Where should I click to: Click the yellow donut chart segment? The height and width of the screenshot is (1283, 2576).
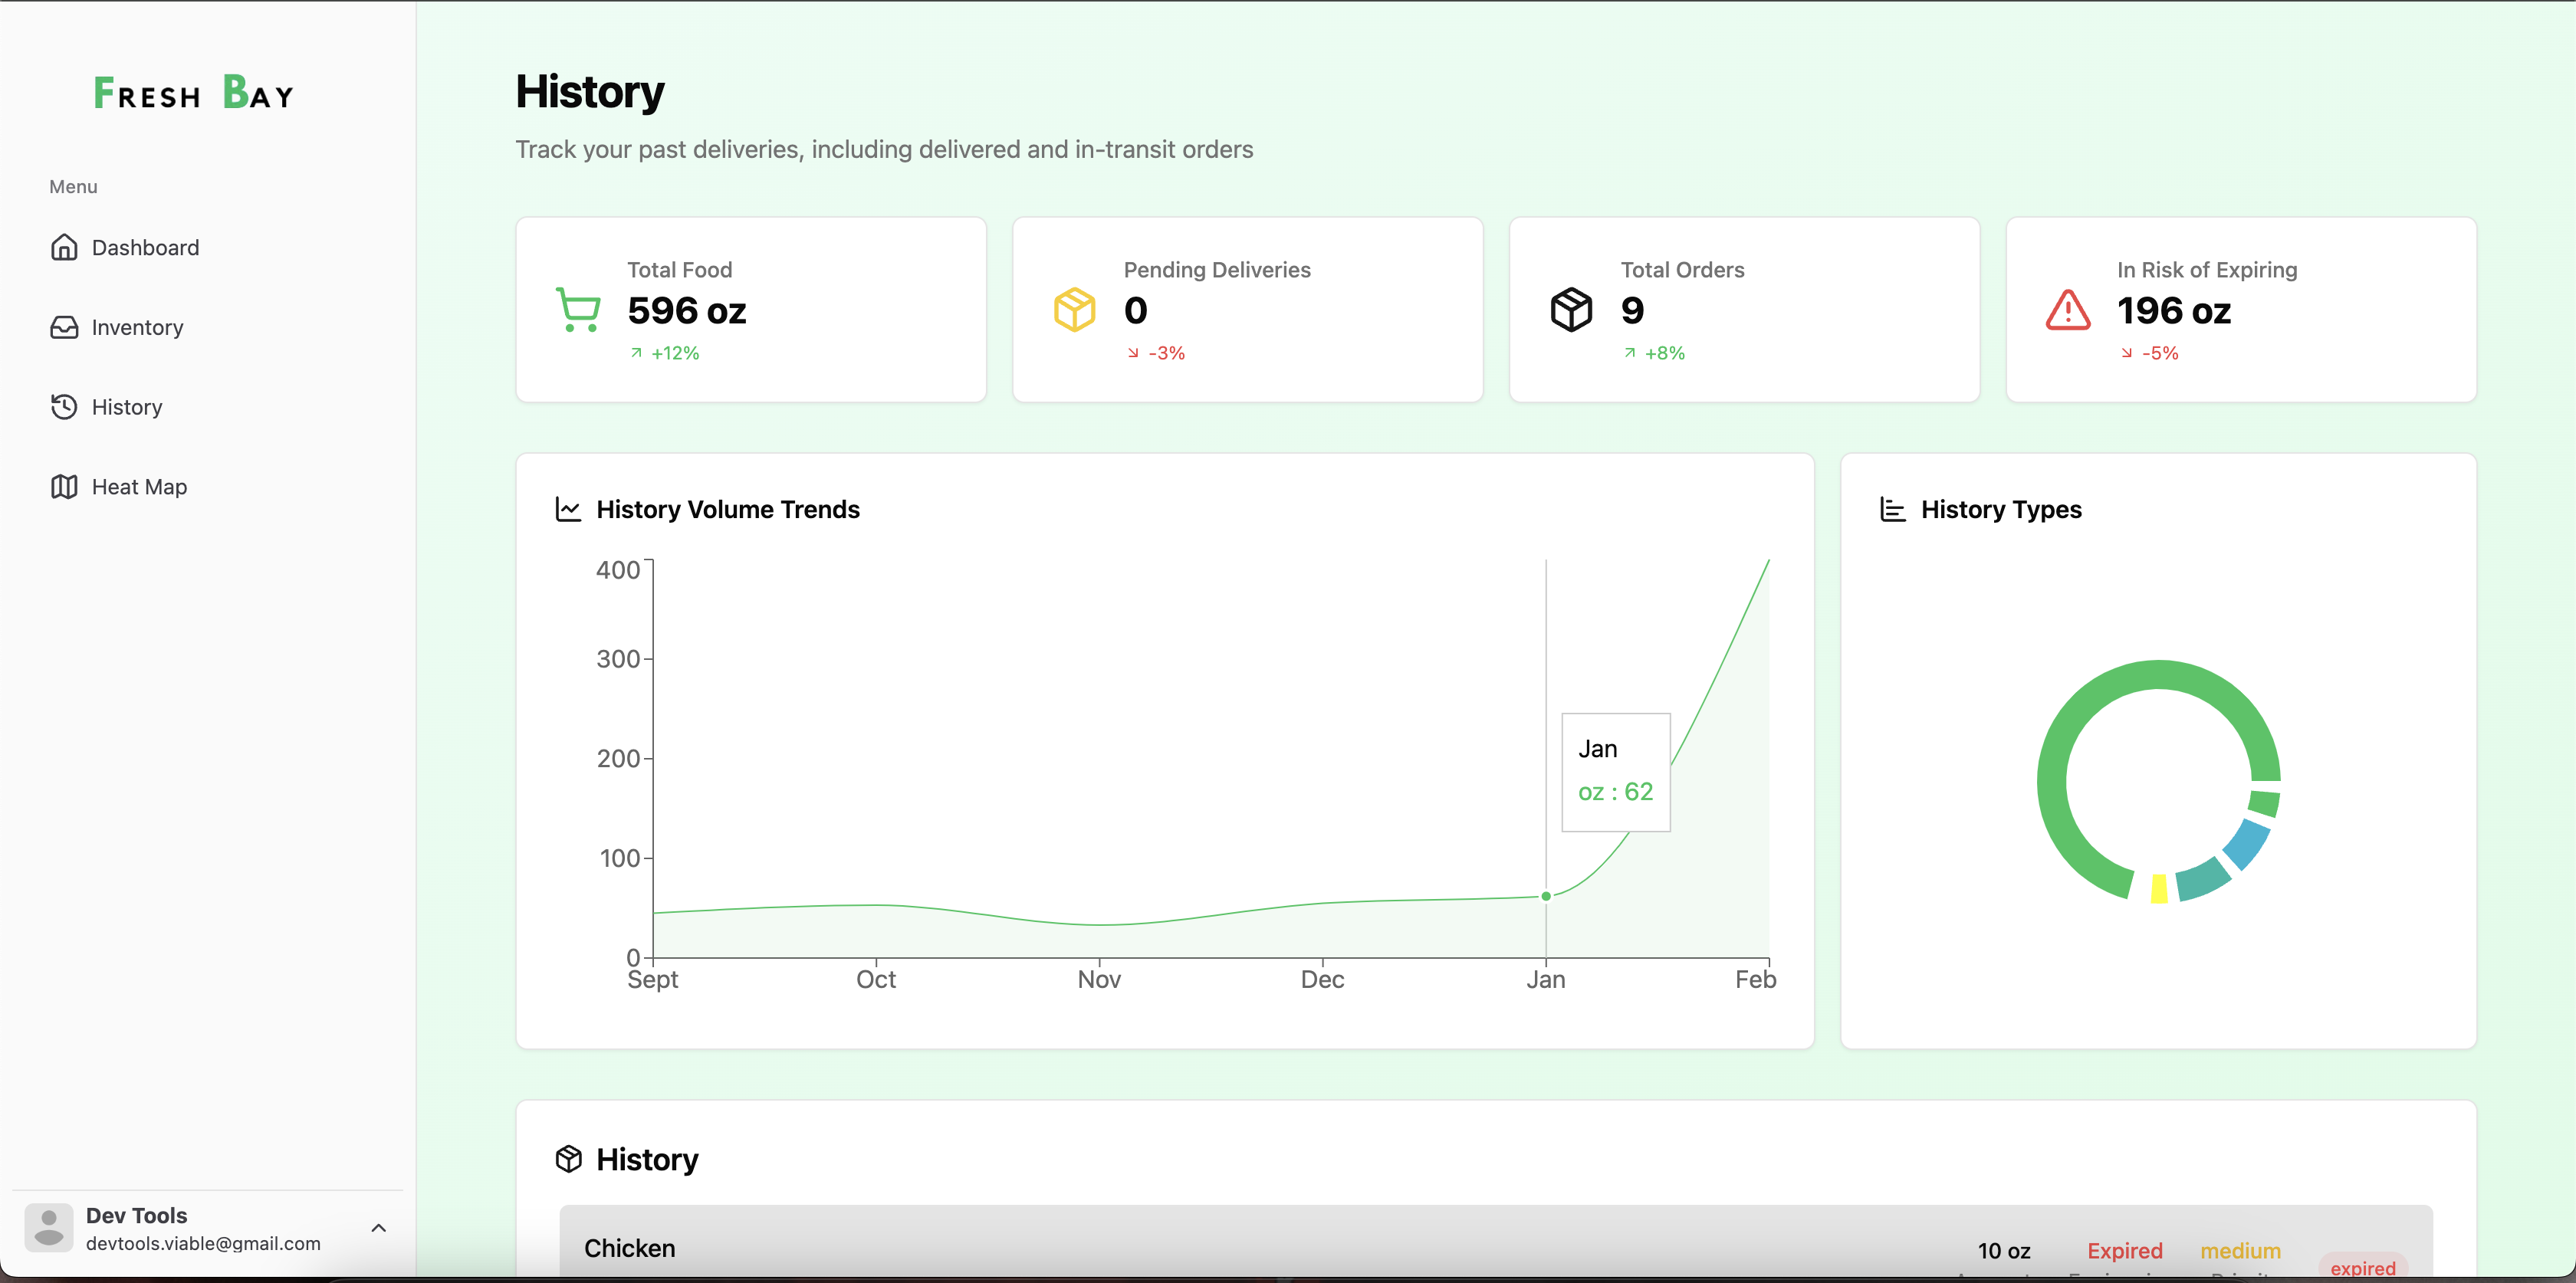pos(2159,888)
